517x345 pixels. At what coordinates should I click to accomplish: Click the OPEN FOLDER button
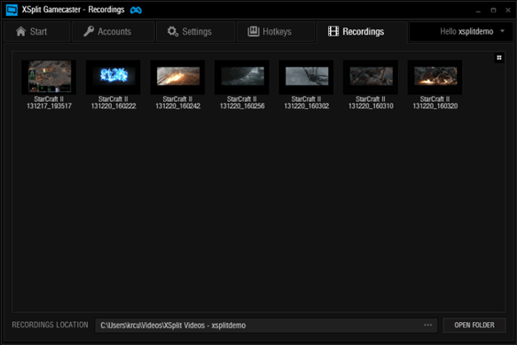tap(474, 325)
